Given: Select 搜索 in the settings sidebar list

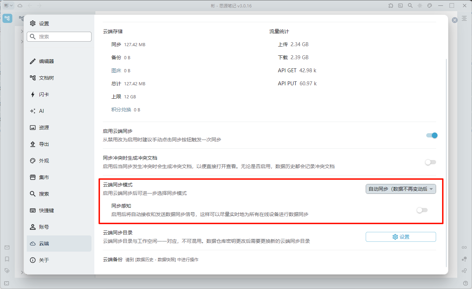Looking at the screenshot, I should (59, 194).
